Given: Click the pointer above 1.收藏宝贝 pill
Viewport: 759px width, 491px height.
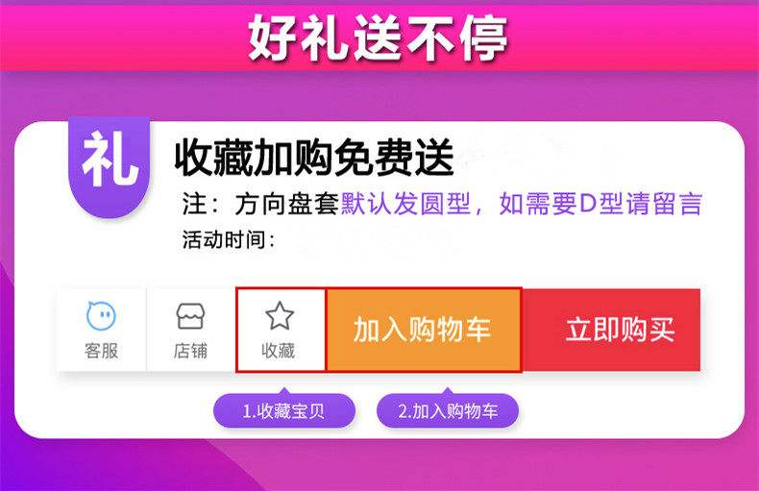Looking at the screenshot, I should tap(284, 390).
